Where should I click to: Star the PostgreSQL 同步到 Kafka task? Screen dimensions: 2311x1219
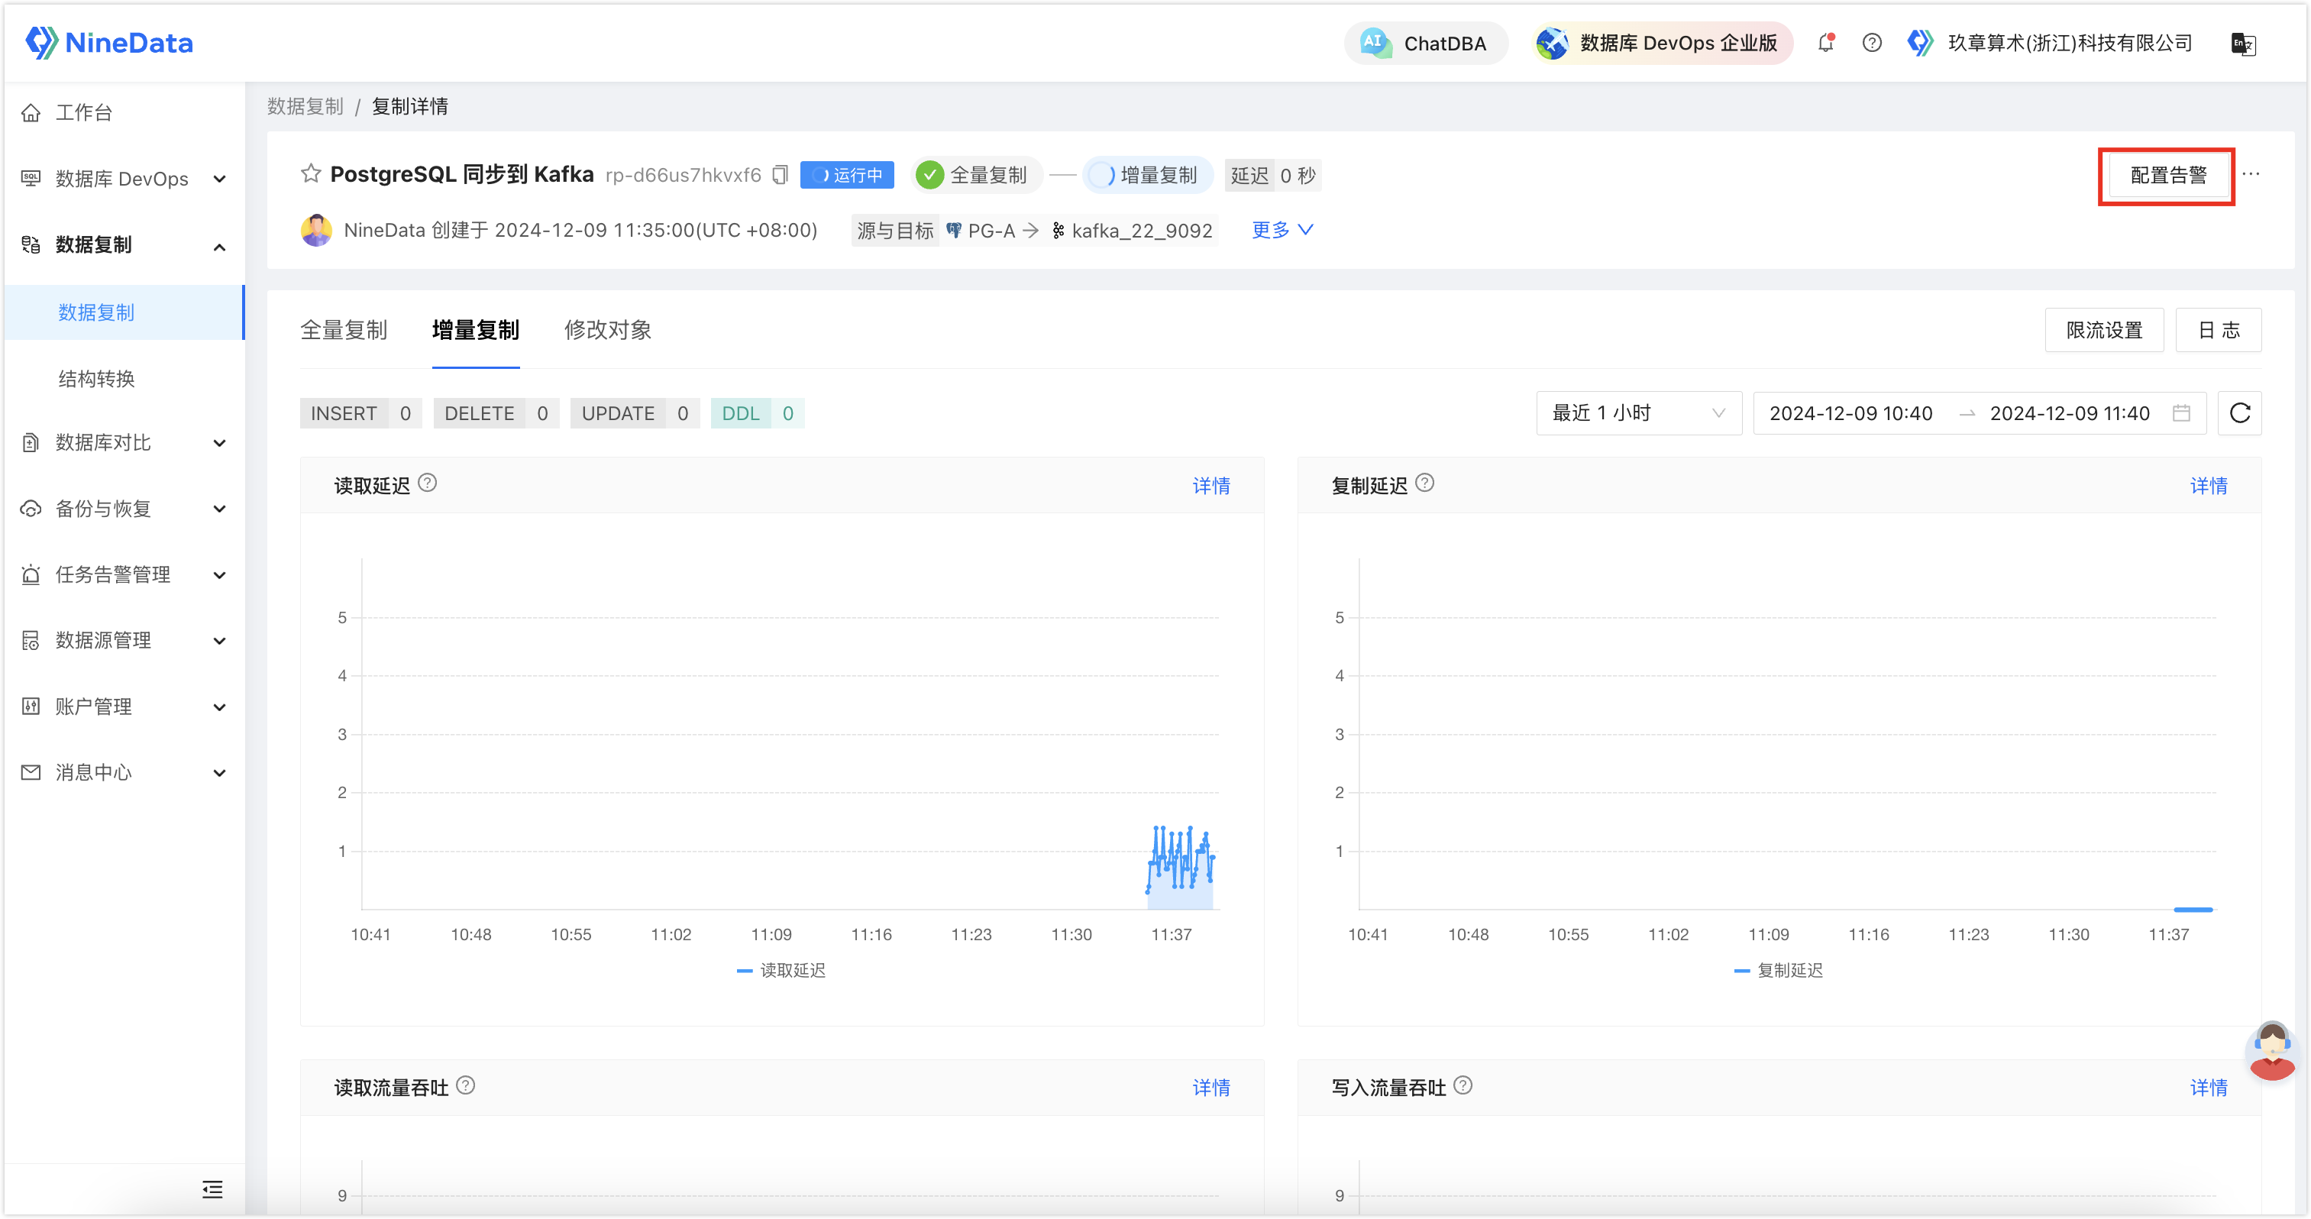[310, 174]
